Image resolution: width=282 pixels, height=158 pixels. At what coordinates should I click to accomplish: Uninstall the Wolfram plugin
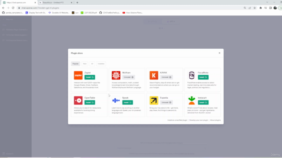(129, 77)
